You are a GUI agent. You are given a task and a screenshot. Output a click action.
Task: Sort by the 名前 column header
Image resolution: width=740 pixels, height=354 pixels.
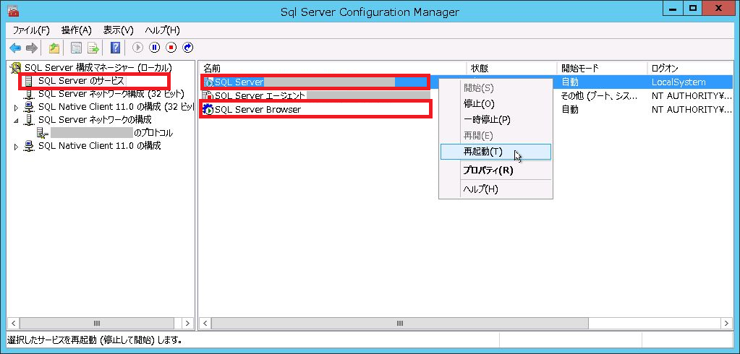[x=333, y=69]
